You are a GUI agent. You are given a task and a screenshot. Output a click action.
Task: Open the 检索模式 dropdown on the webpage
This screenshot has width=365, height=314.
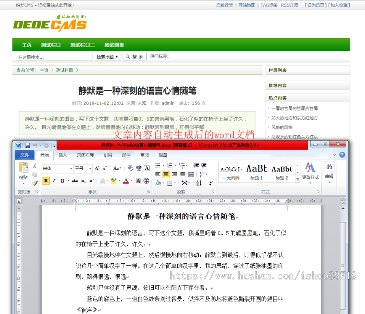click(x=106, y=57)
